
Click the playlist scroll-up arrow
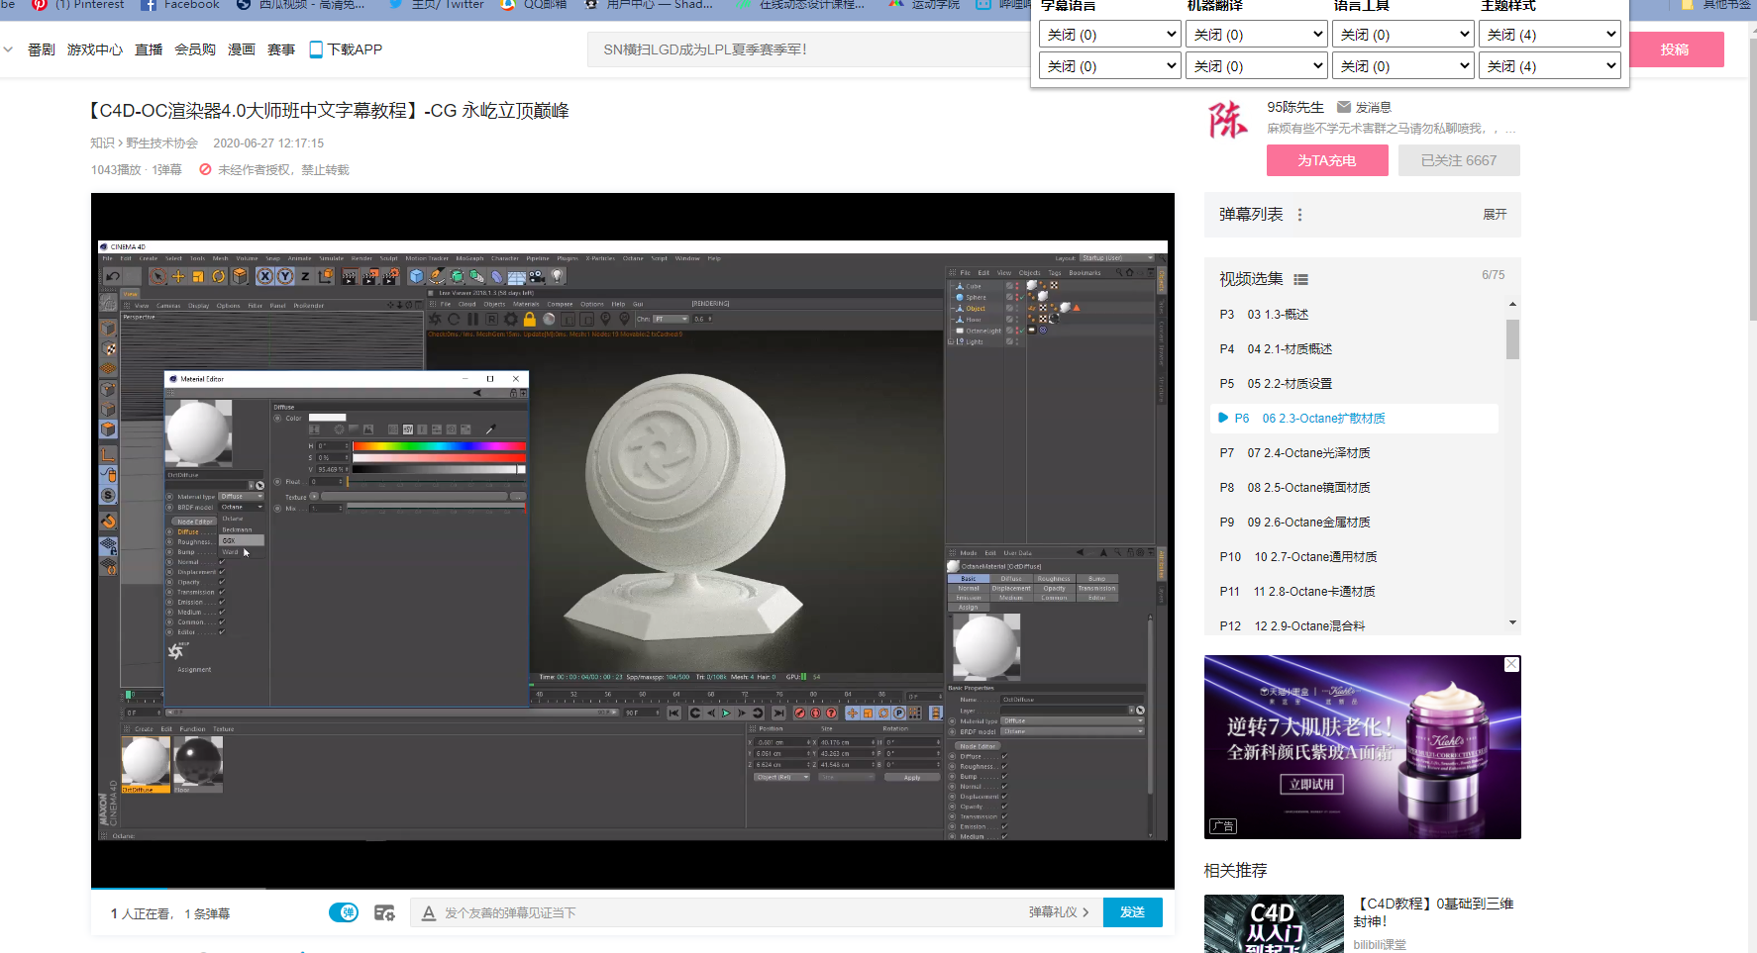coord(1512,304)
